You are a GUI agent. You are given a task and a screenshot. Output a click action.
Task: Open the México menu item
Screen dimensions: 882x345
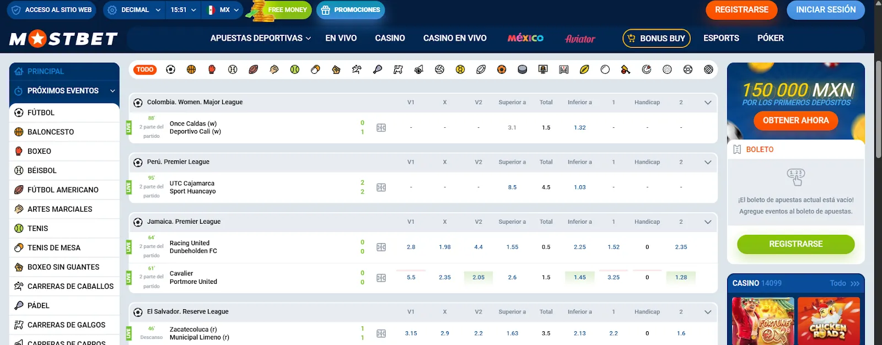pos(525,38)
